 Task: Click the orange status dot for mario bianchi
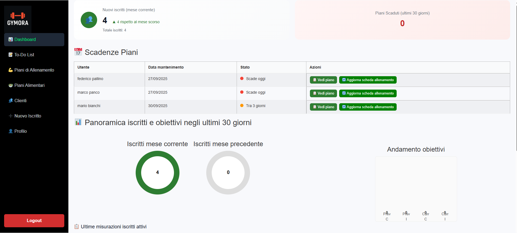pyautogui.click(x=242, y=106)
